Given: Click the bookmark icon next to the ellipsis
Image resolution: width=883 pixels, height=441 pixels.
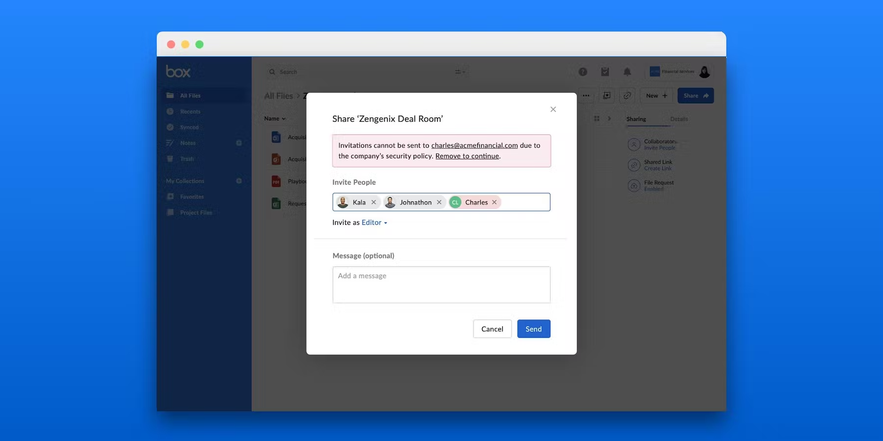Looking at the screenshot, I should pos(606,96).
